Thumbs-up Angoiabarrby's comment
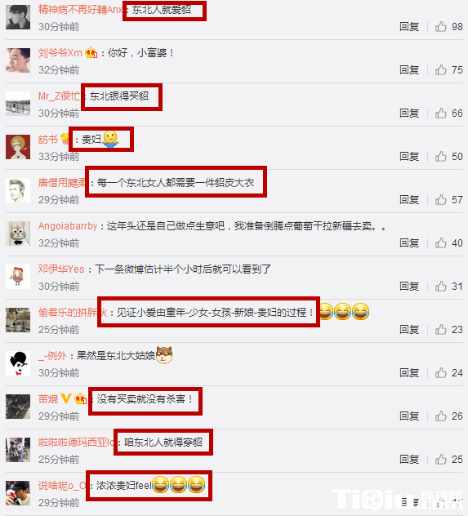468x516 pixels. [x=441, y=243]
